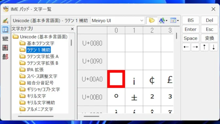Click the up arrow key button
This screenshot has height=124, width=220.
[204, 47]
